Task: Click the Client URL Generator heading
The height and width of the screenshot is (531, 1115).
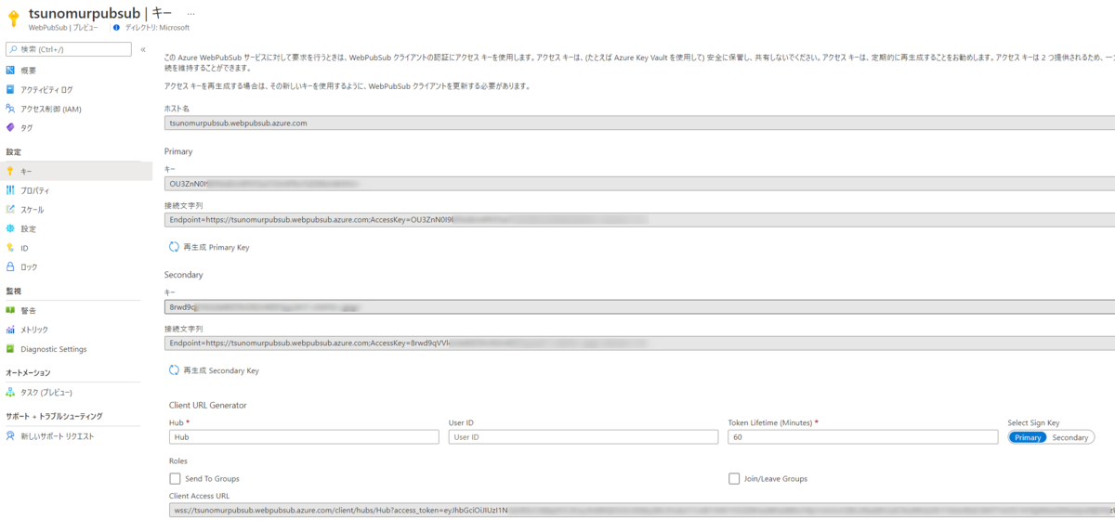Action: (207, 406)
